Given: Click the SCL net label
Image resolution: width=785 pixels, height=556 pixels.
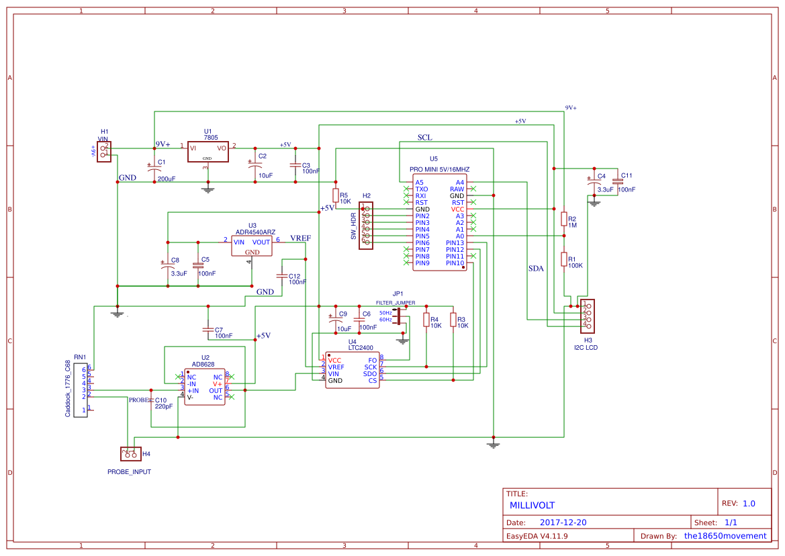Looking at the screenshot, I should [x=424, y=137].
